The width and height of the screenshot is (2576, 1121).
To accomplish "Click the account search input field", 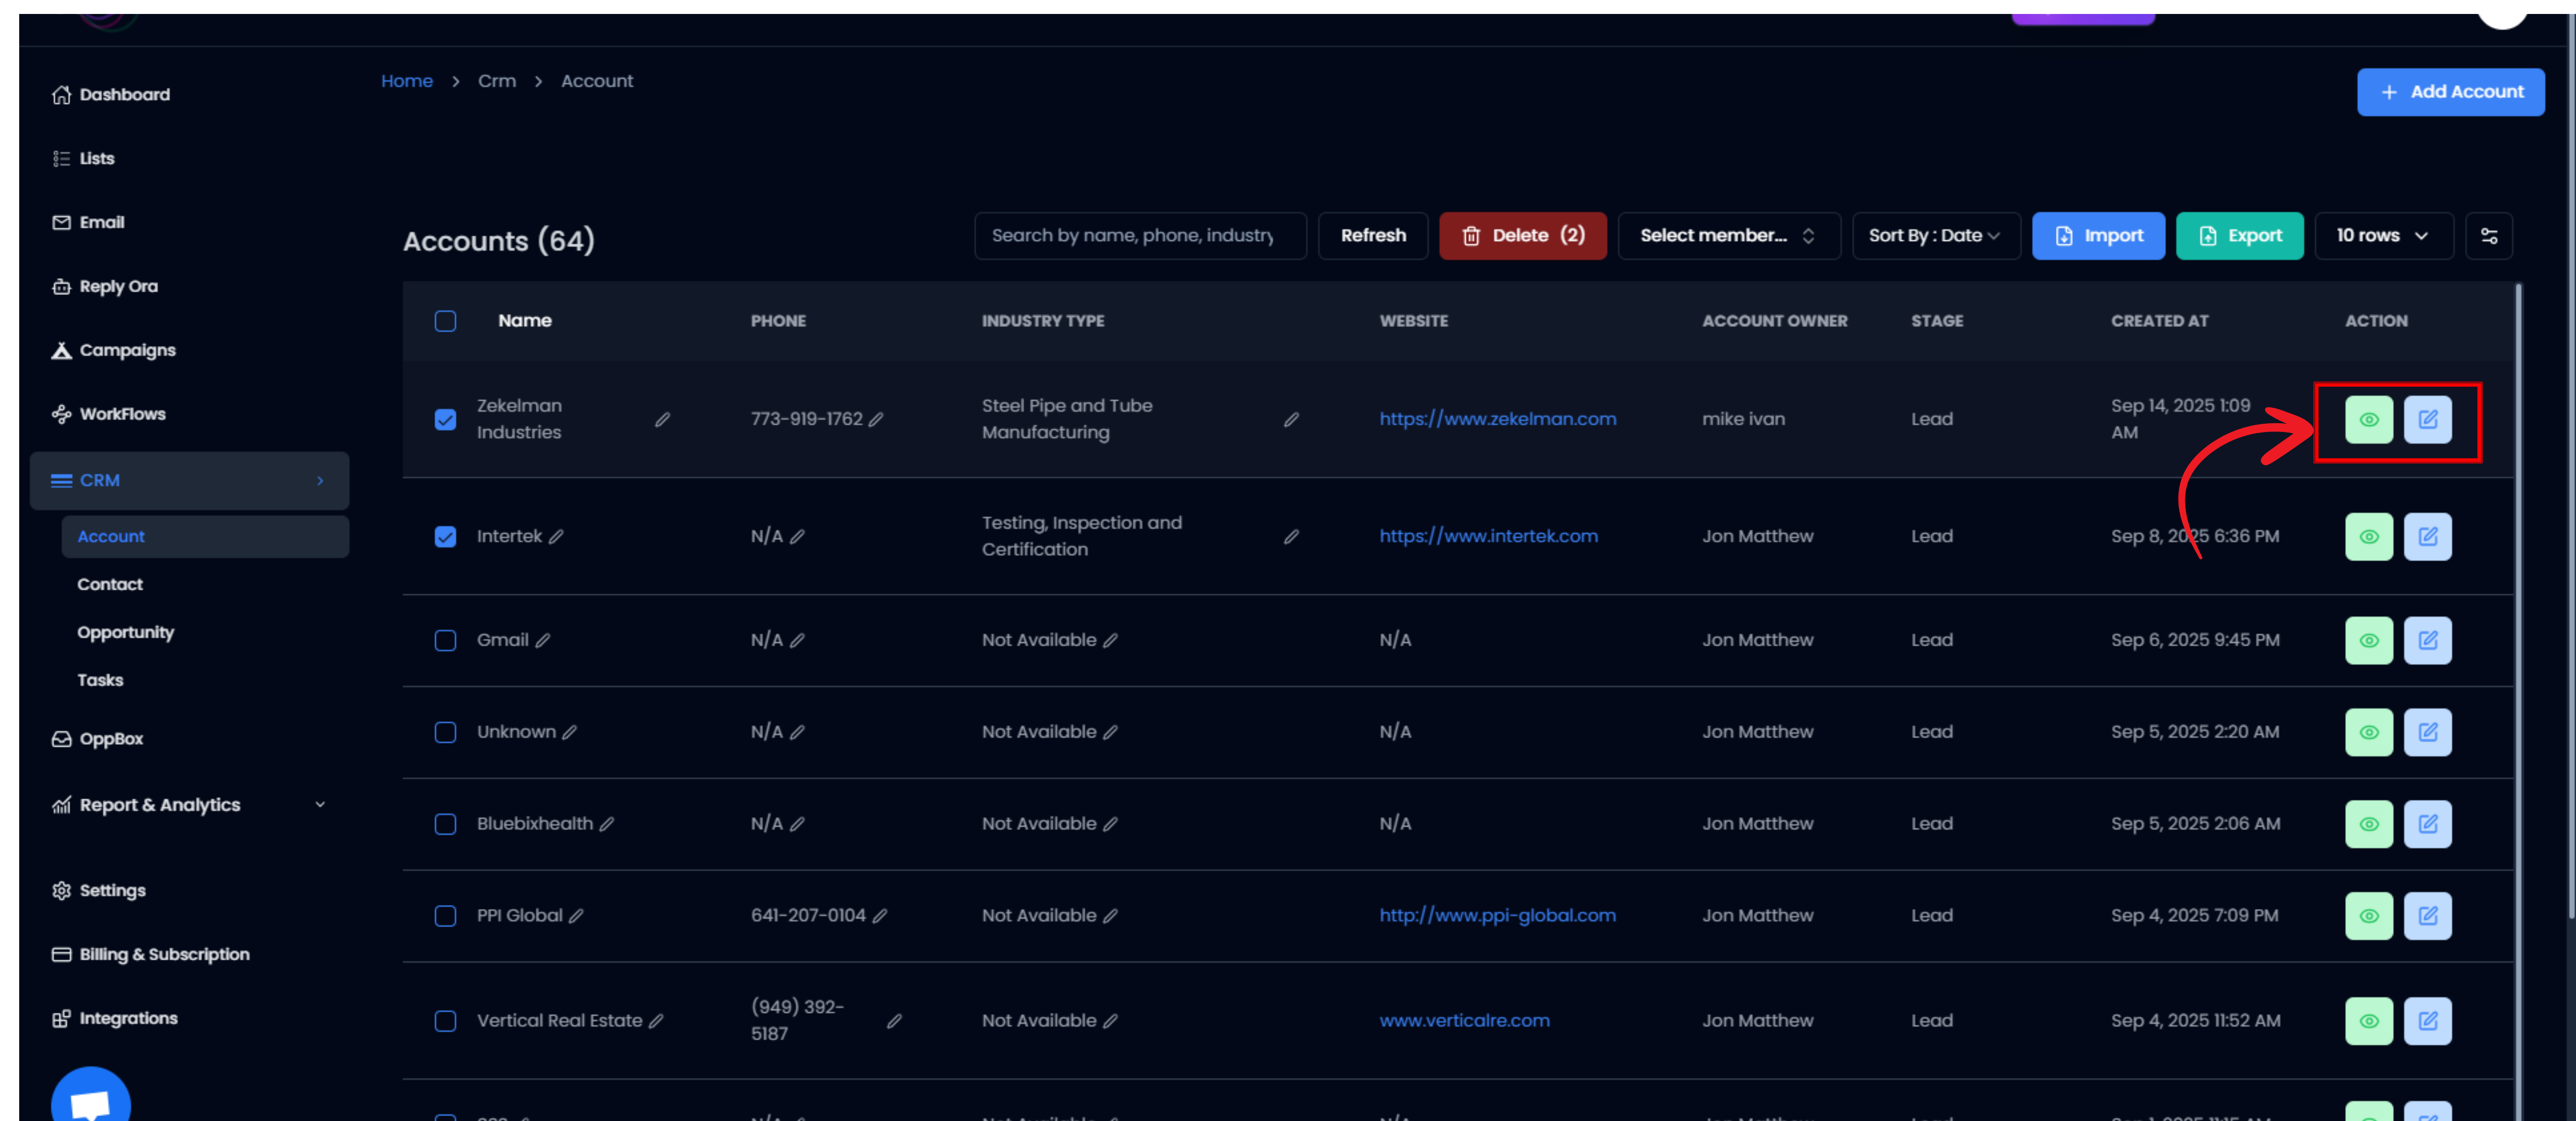I will click(1139, 236).
